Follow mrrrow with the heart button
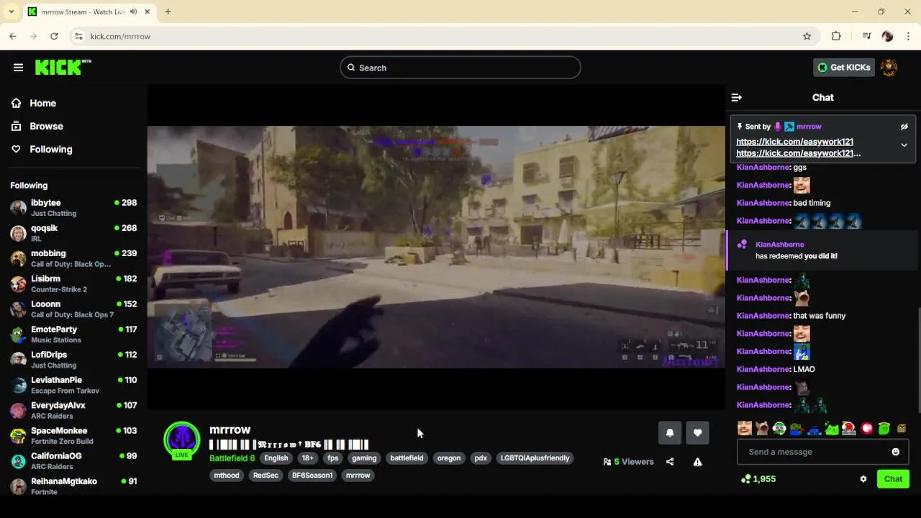The height and width of the screenshot is (518, 921). click(x=697, y=432)
